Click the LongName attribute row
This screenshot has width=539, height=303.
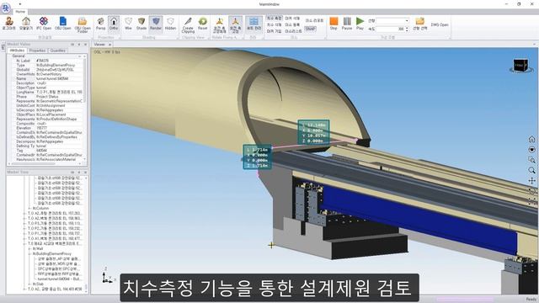click(x=47, y=92)
